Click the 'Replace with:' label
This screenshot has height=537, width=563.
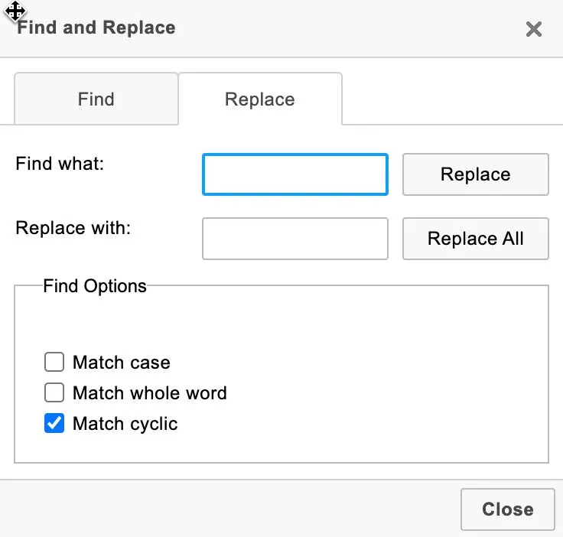(73, 228)
